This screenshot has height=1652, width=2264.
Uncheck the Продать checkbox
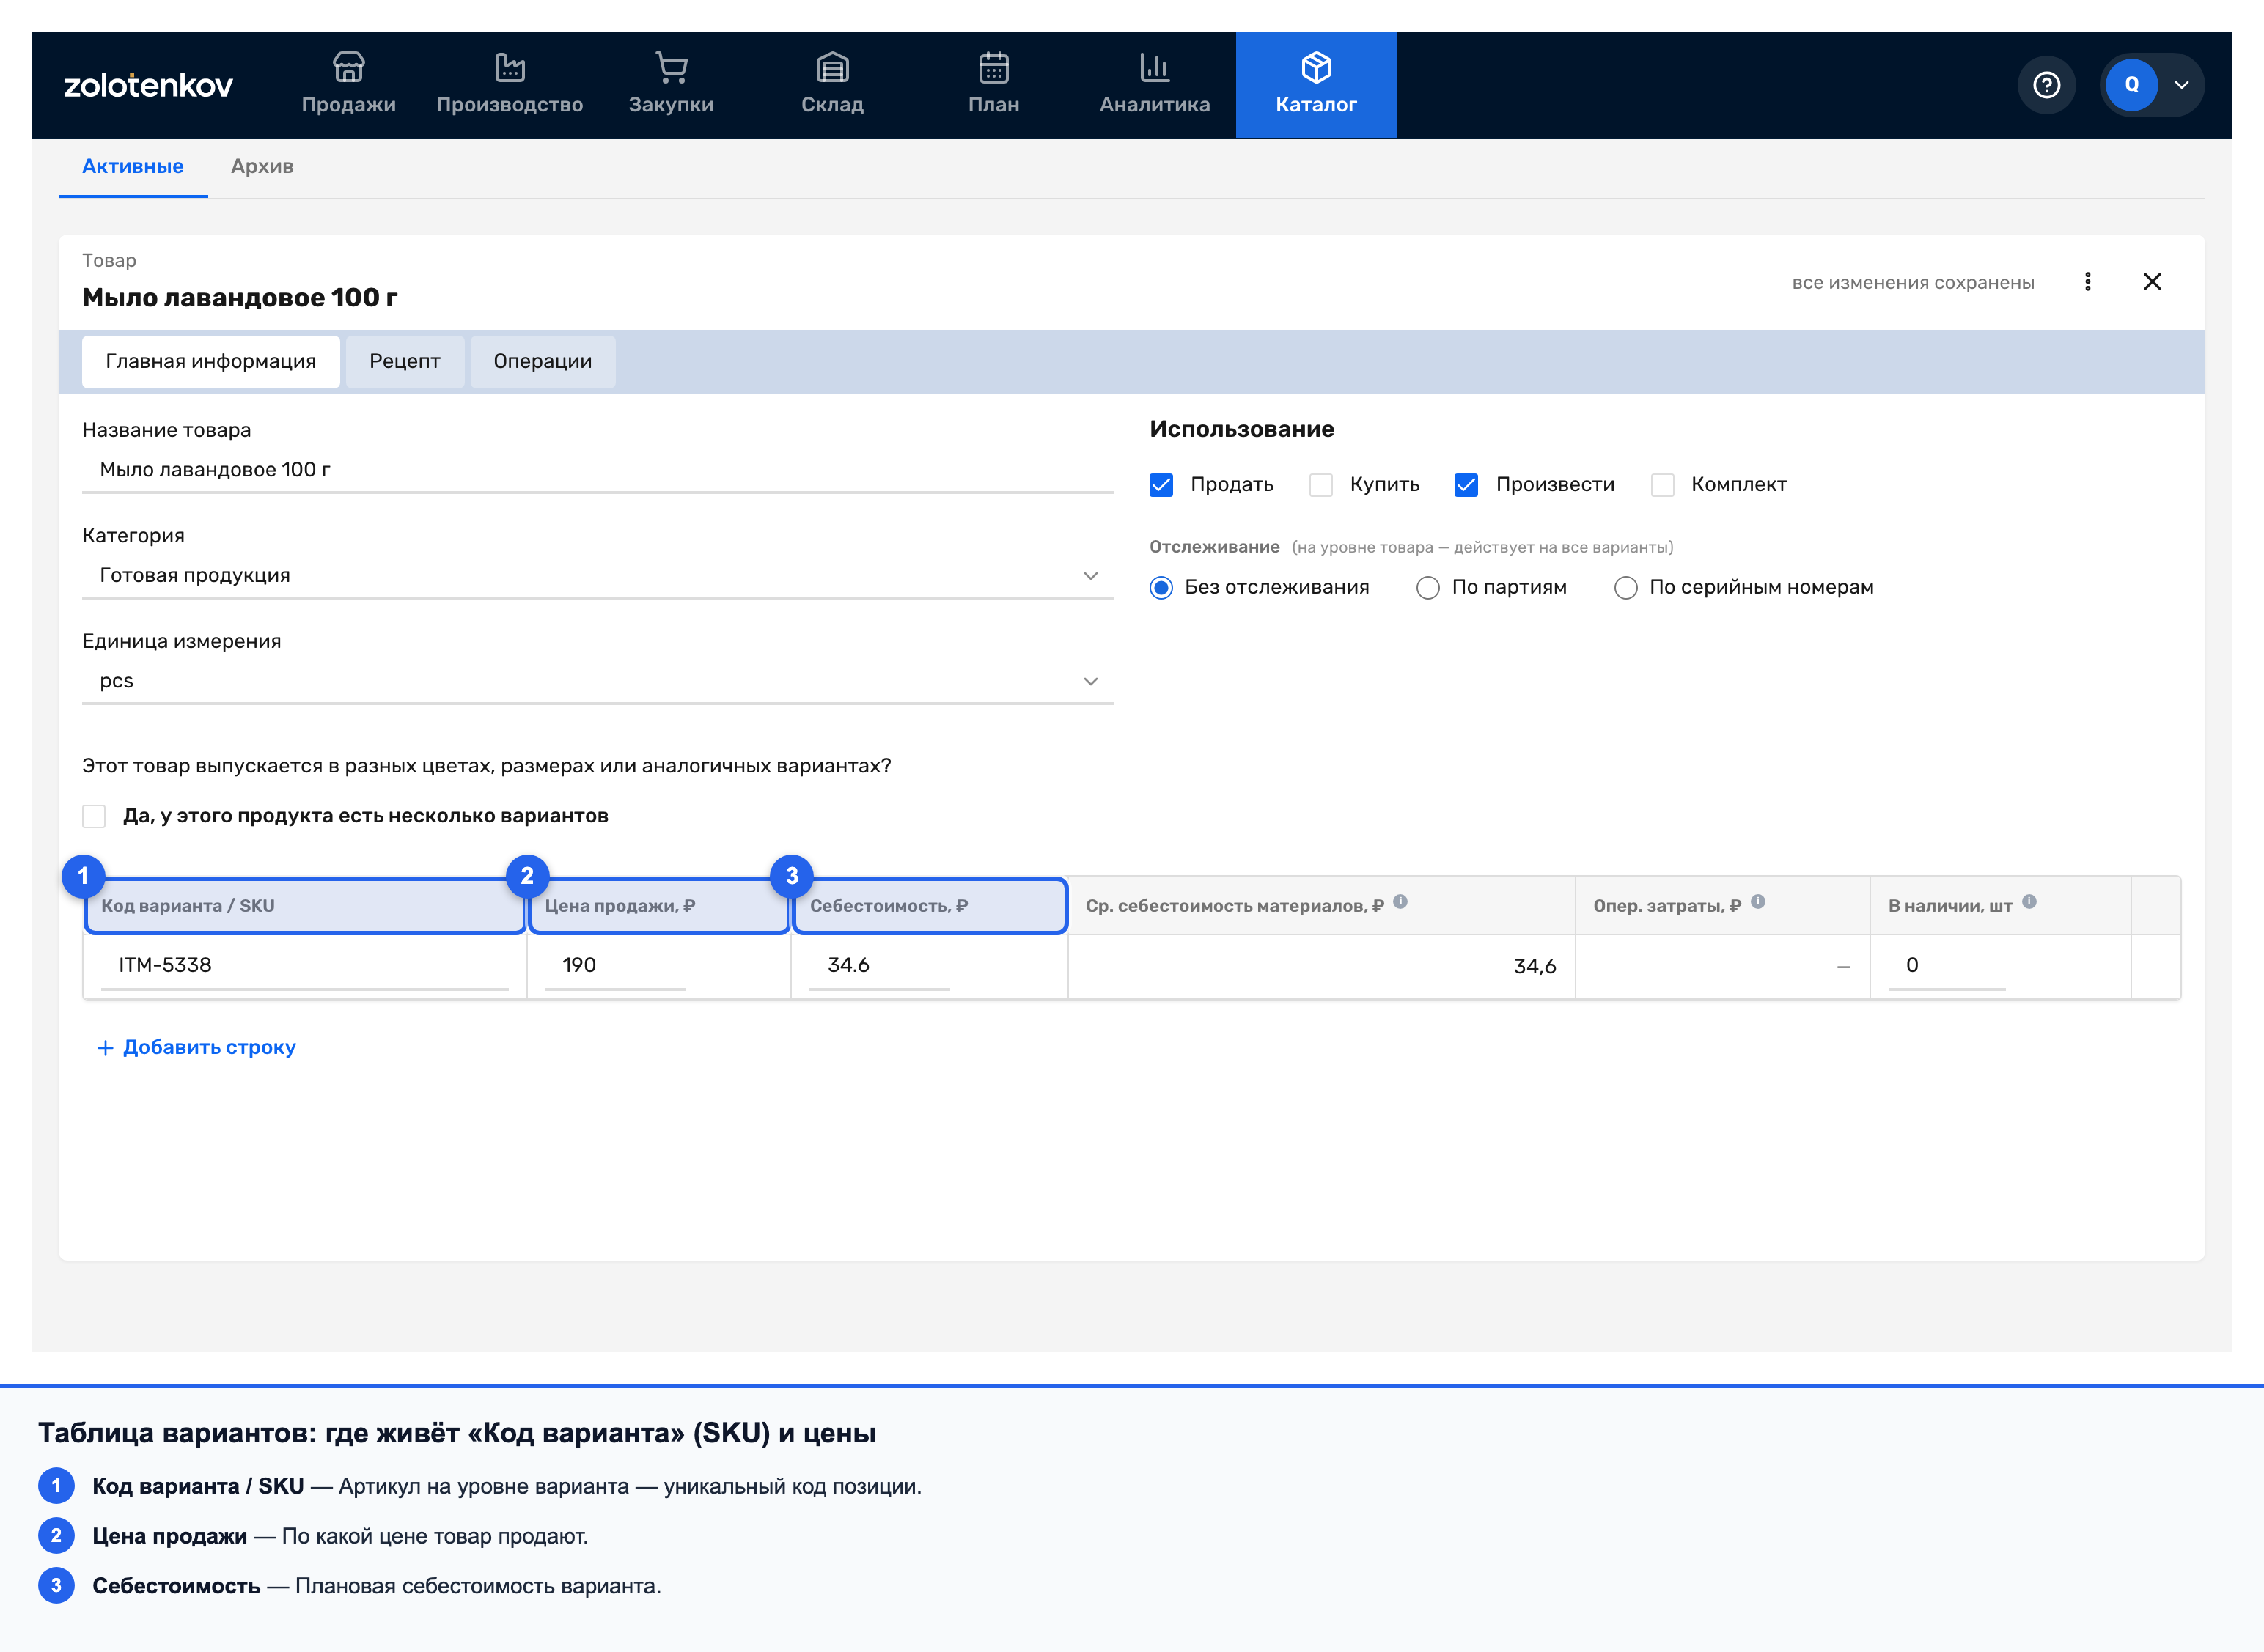pos(1161,485)
